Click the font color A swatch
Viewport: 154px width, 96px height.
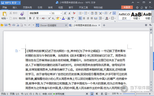pos(63,18)
